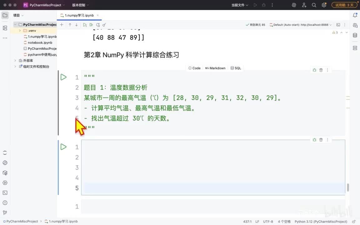
Task: Run the empty second cell play button
Action: [x=63, y=147]
